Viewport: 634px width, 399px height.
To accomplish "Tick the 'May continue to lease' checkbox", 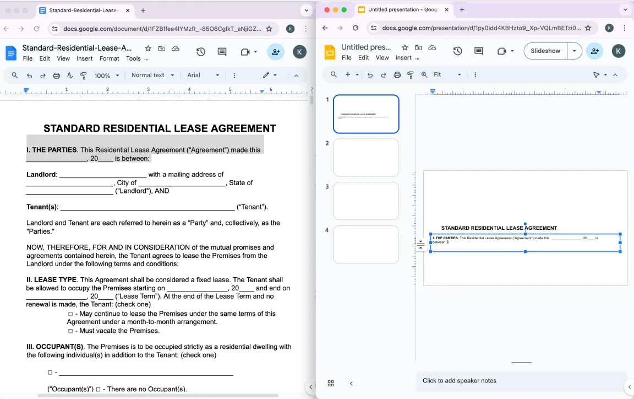I will pos(70,314).
